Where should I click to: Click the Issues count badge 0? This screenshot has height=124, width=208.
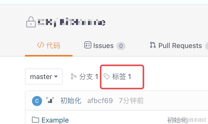(x=121, y=46)
